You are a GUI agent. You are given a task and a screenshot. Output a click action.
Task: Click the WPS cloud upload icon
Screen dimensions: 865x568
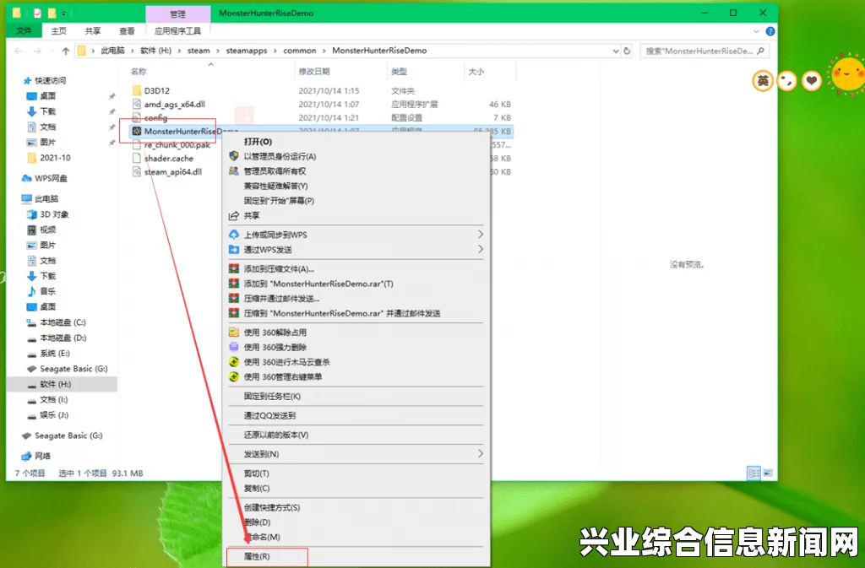coord(234,235)
